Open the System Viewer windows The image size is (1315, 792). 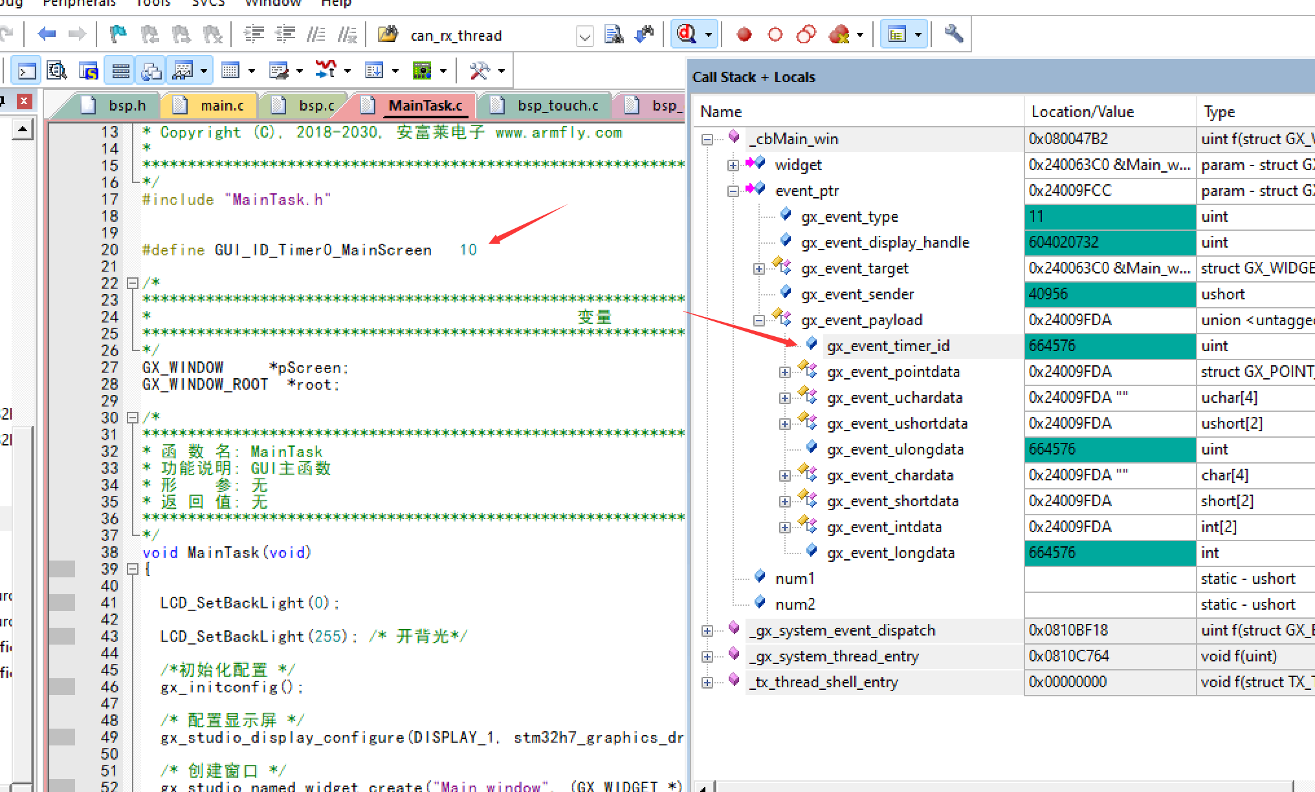click(422, 70)
